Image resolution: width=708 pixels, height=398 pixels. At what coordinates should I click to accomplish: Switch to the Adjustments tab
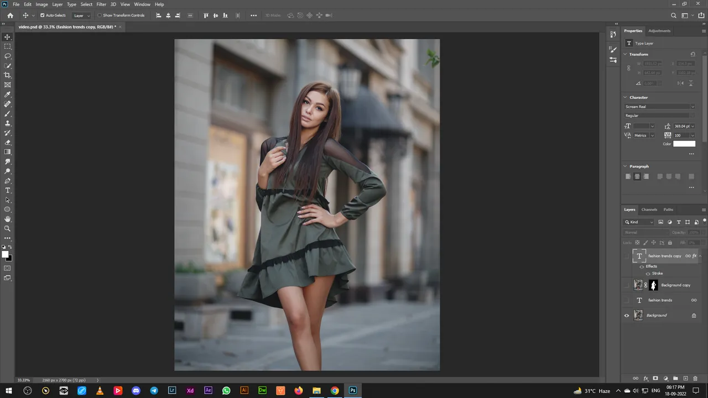tap(659, 31)
